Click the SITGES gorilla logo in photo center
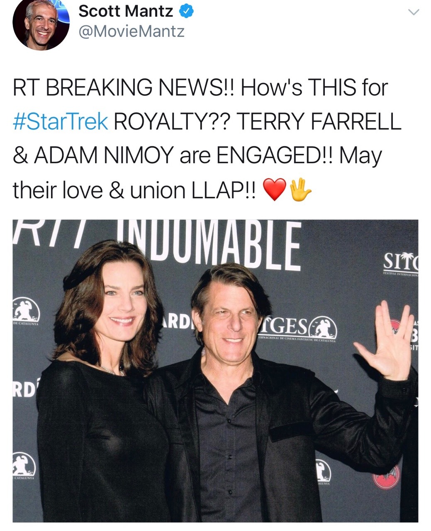 pos(324,327)
